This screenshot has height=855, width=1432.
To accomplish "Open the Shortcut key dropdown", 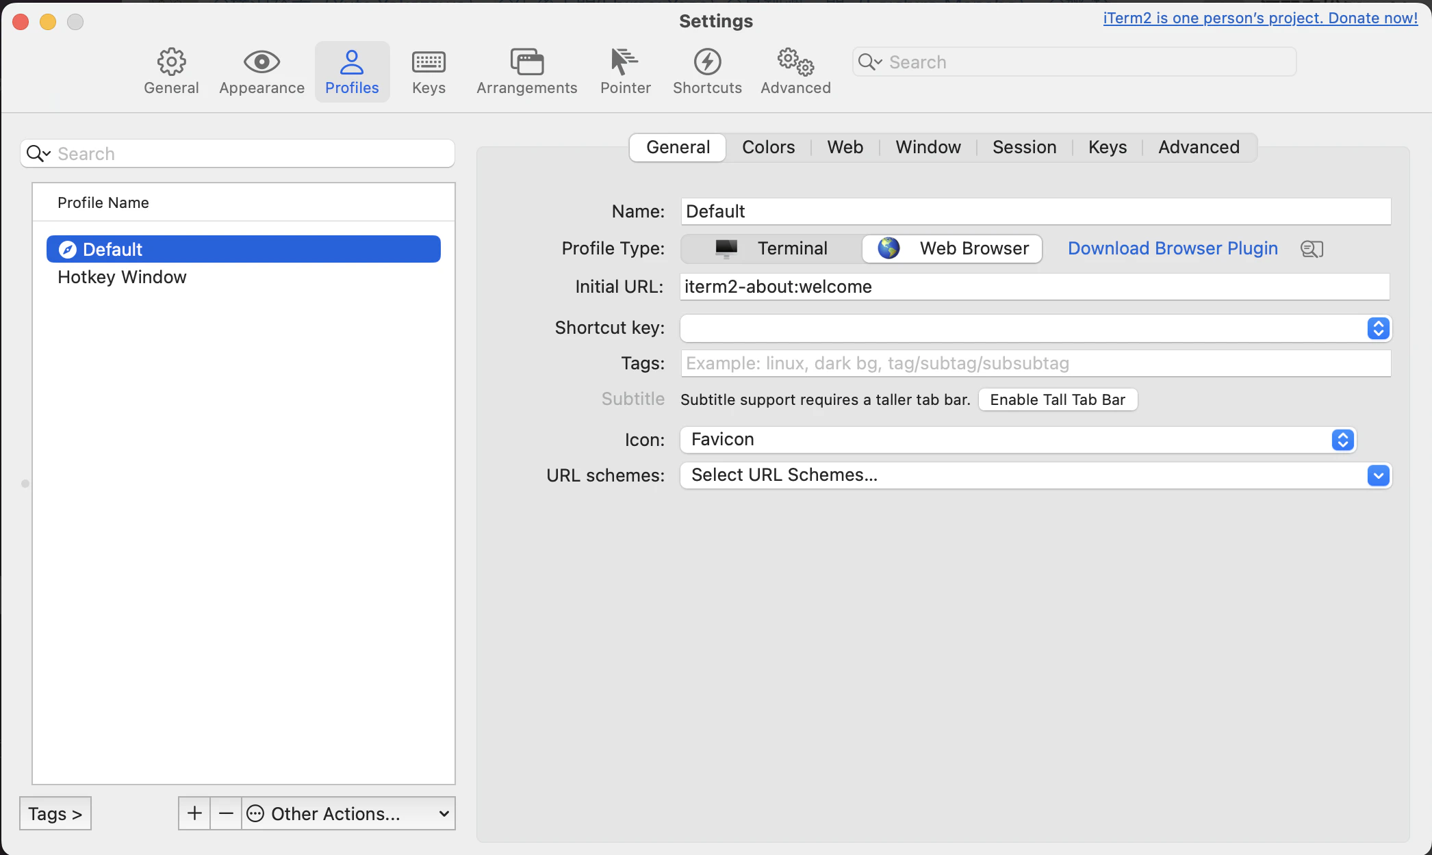I will pos(1036,328).
